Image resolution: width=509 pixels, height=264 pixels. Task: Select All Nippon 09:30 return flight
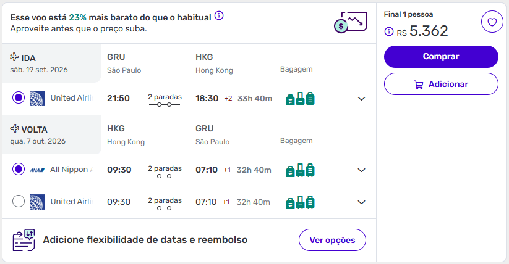pos(19,170)
